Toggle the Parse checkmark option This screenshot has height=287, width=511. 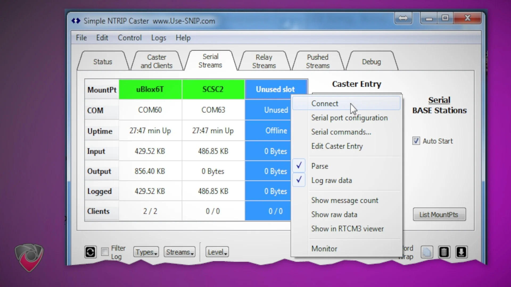347,166
